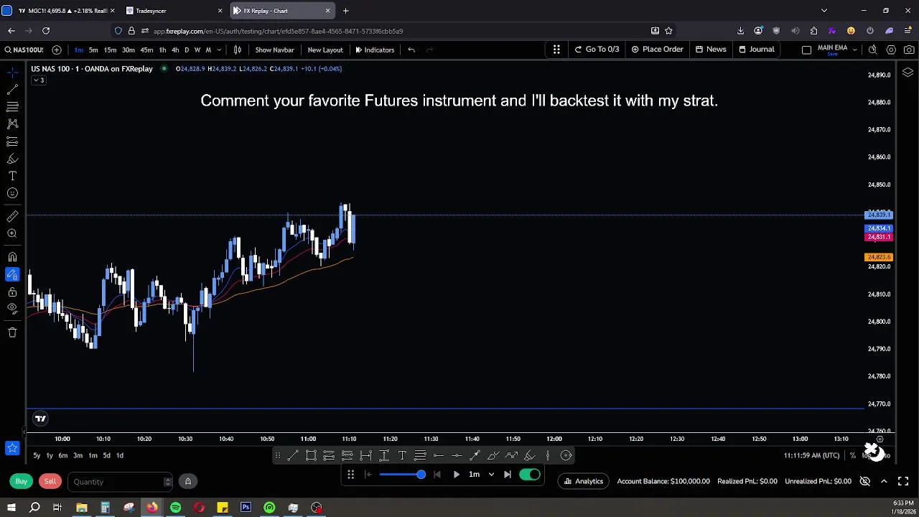Screen dimensions: 919x517
Task: Expand the timeframe dropdown chevron
Action: pos(219,50)
